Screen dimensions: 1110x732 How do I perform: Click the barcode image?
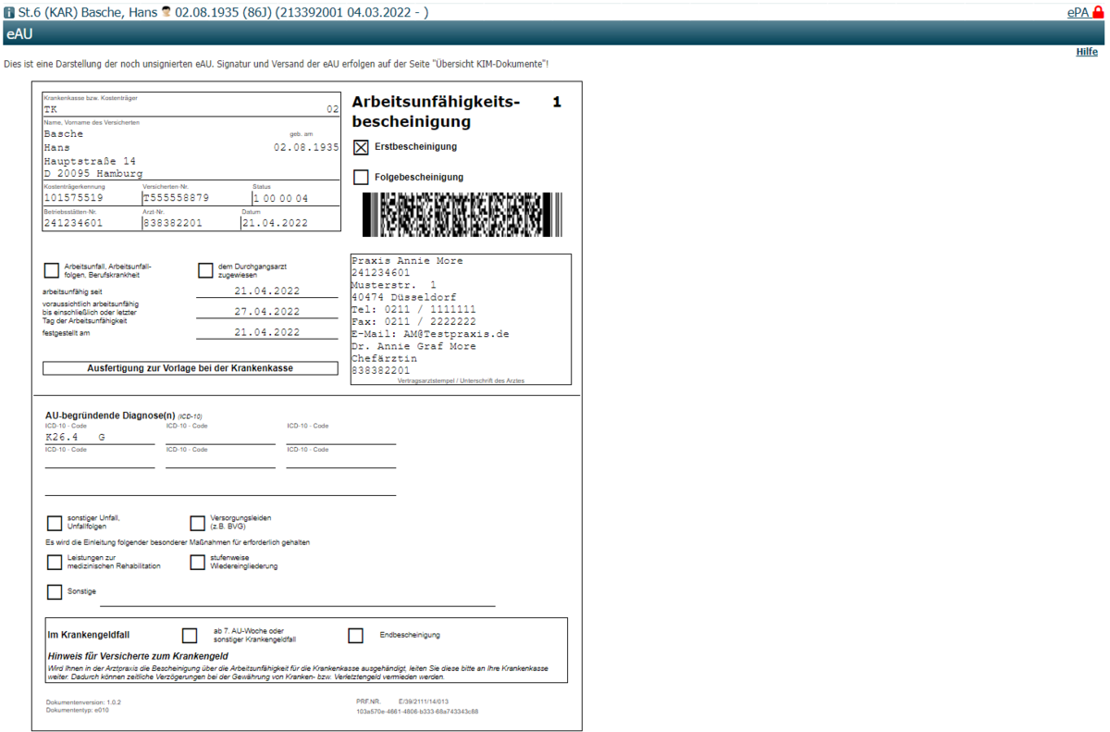coord(462,215)
